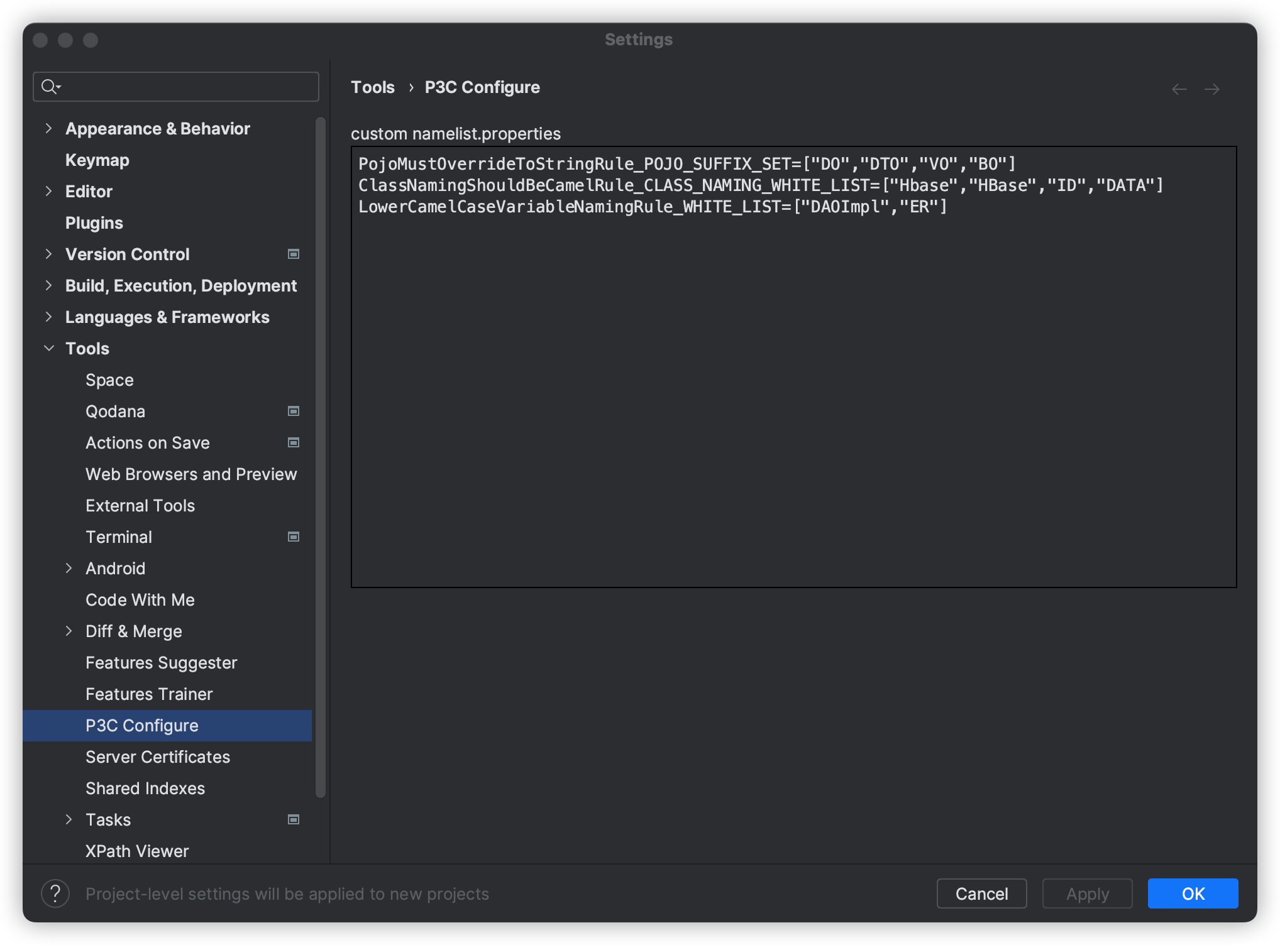
Task: Open Tools from the breadcrumb path
Action: (x=372, y=87)
